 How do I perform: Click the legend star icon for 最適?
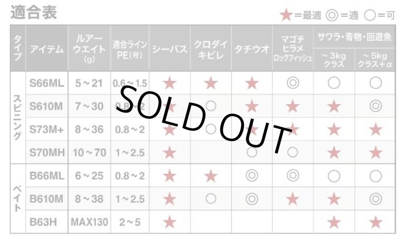click(287, 15)
